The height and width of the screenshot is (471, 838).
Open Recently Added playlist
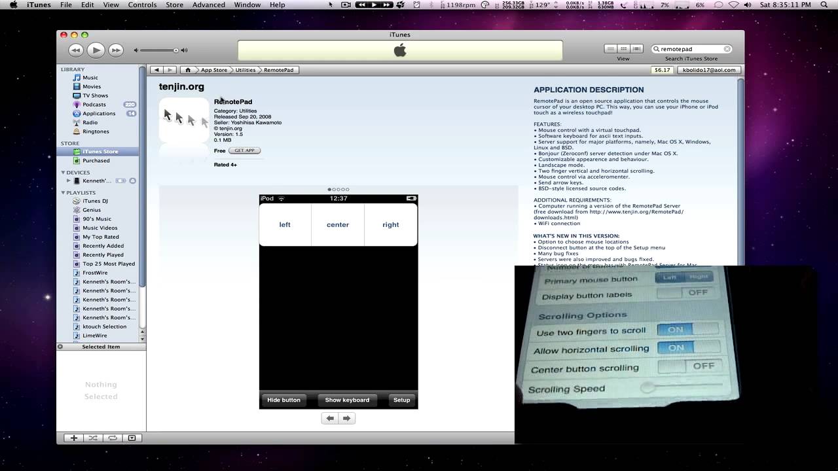point(103,246)
